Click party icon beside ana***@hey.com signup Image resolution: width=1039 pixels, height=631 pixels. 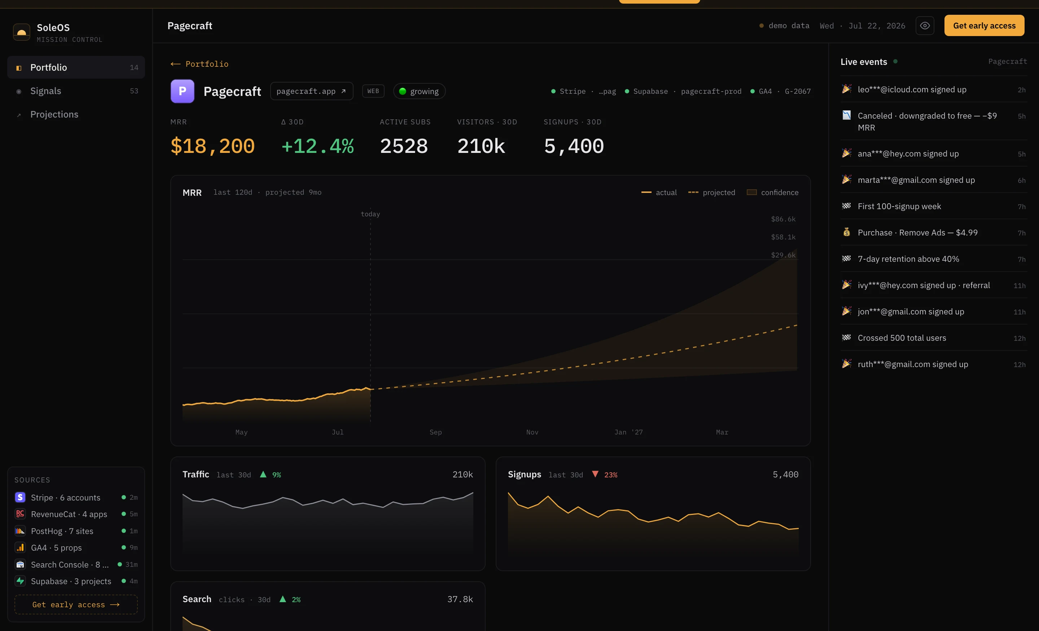(x=846, y=153)
